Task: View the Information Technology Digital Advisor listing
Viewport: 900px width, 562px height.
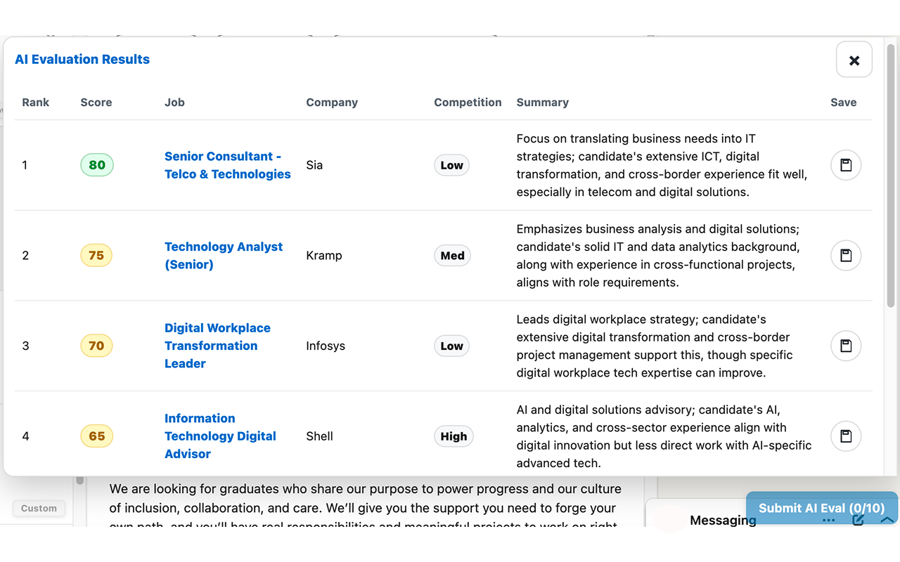Action: 220,436
